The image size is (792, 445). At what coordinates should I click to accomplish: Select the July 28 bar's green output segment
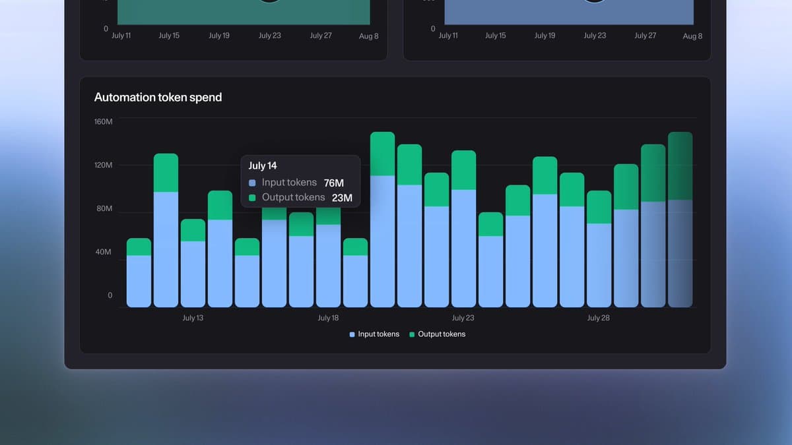599,207
